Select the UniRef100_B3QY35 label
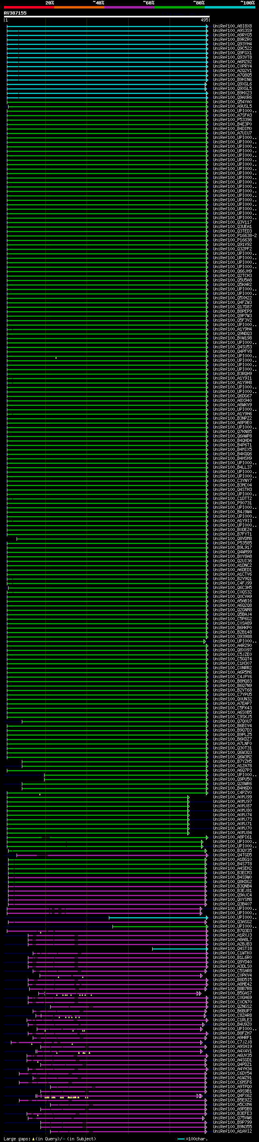Image resolution: width=259 pixels, height=1142 pixels. [232, 850]
